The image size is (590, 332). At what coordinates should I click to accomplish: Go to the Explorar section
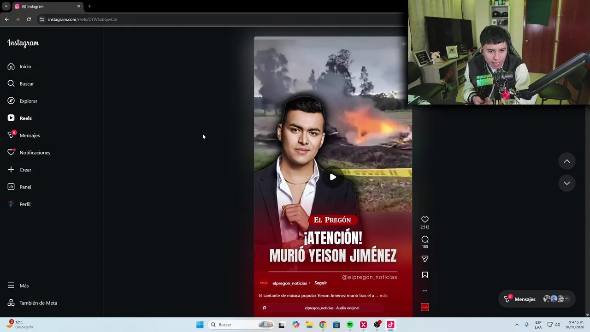22,101
